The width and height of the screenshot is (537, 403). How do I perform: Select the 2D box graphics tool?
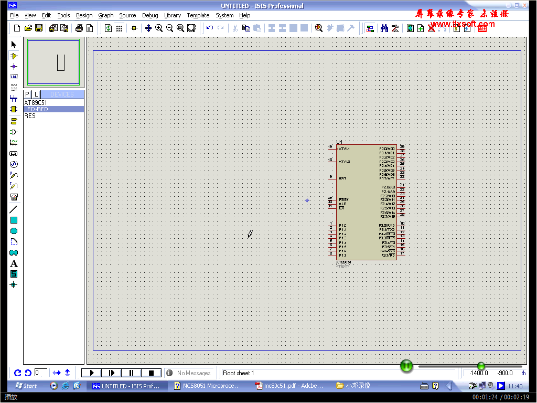pyautogui.click(x=14, y=220)
